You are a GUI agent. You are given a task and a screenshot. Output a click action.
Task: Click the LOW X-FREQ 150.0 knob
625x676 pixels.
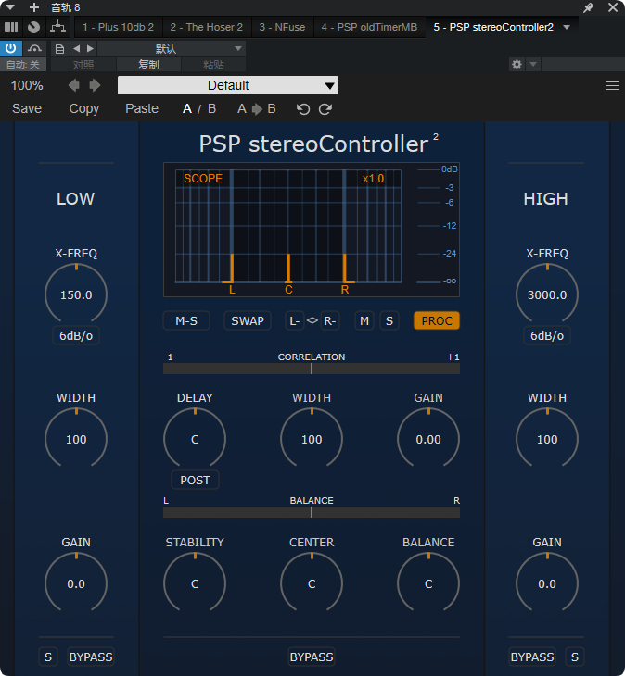tap(76, 294)
